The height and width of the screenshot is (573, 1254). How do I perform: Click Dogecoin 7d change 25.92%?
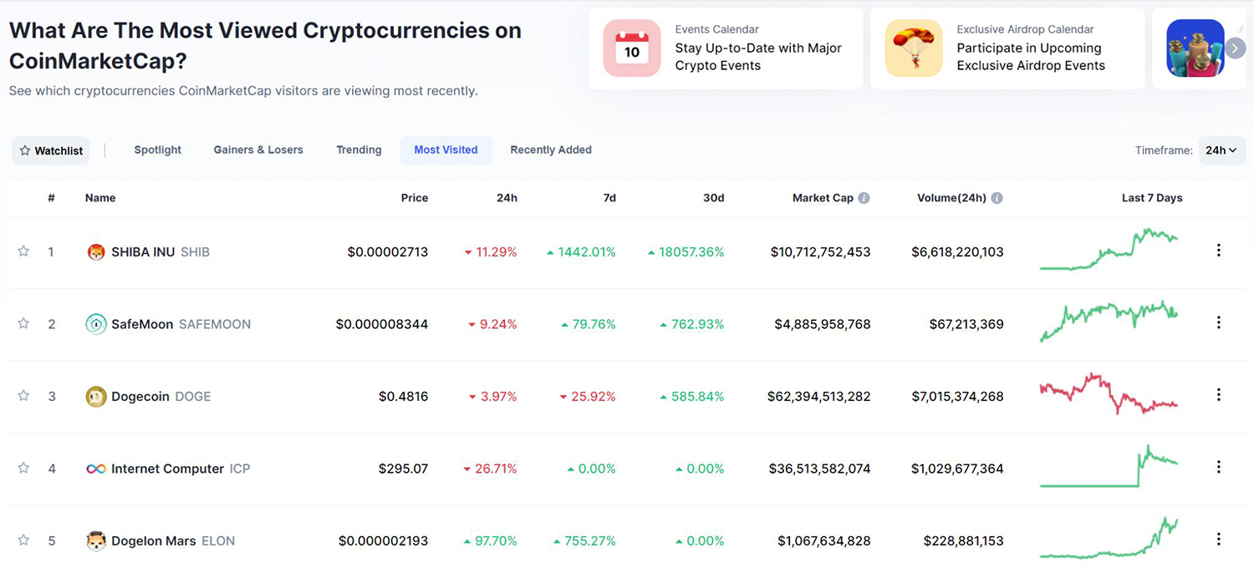[x=588, y=396]
